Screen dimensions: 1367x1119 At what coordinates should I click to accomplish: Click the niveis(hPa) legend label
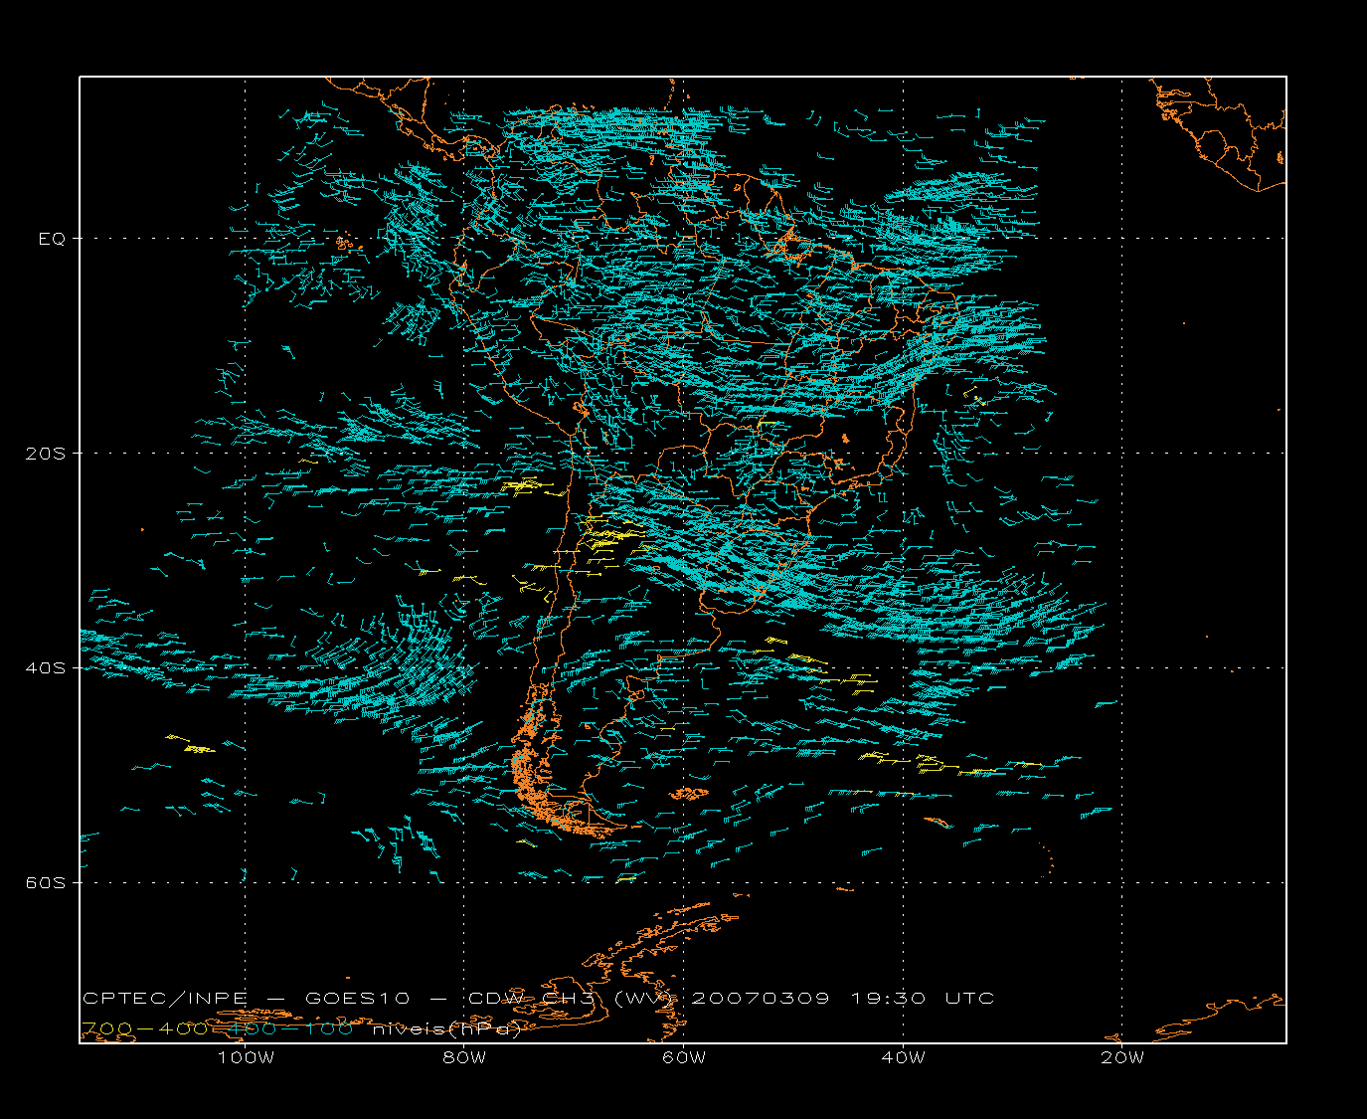coord(446,1028)
